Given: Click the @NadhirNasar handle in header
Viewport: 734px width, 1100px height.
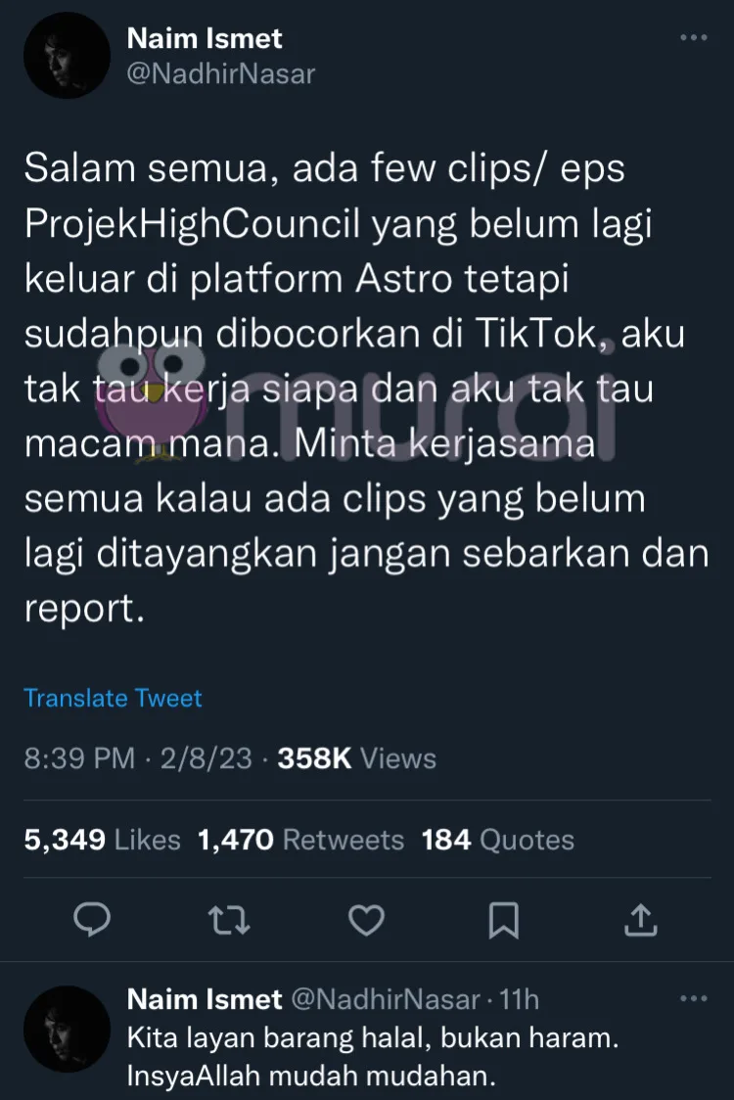Looking at the screenshot, I should [221, 73].
